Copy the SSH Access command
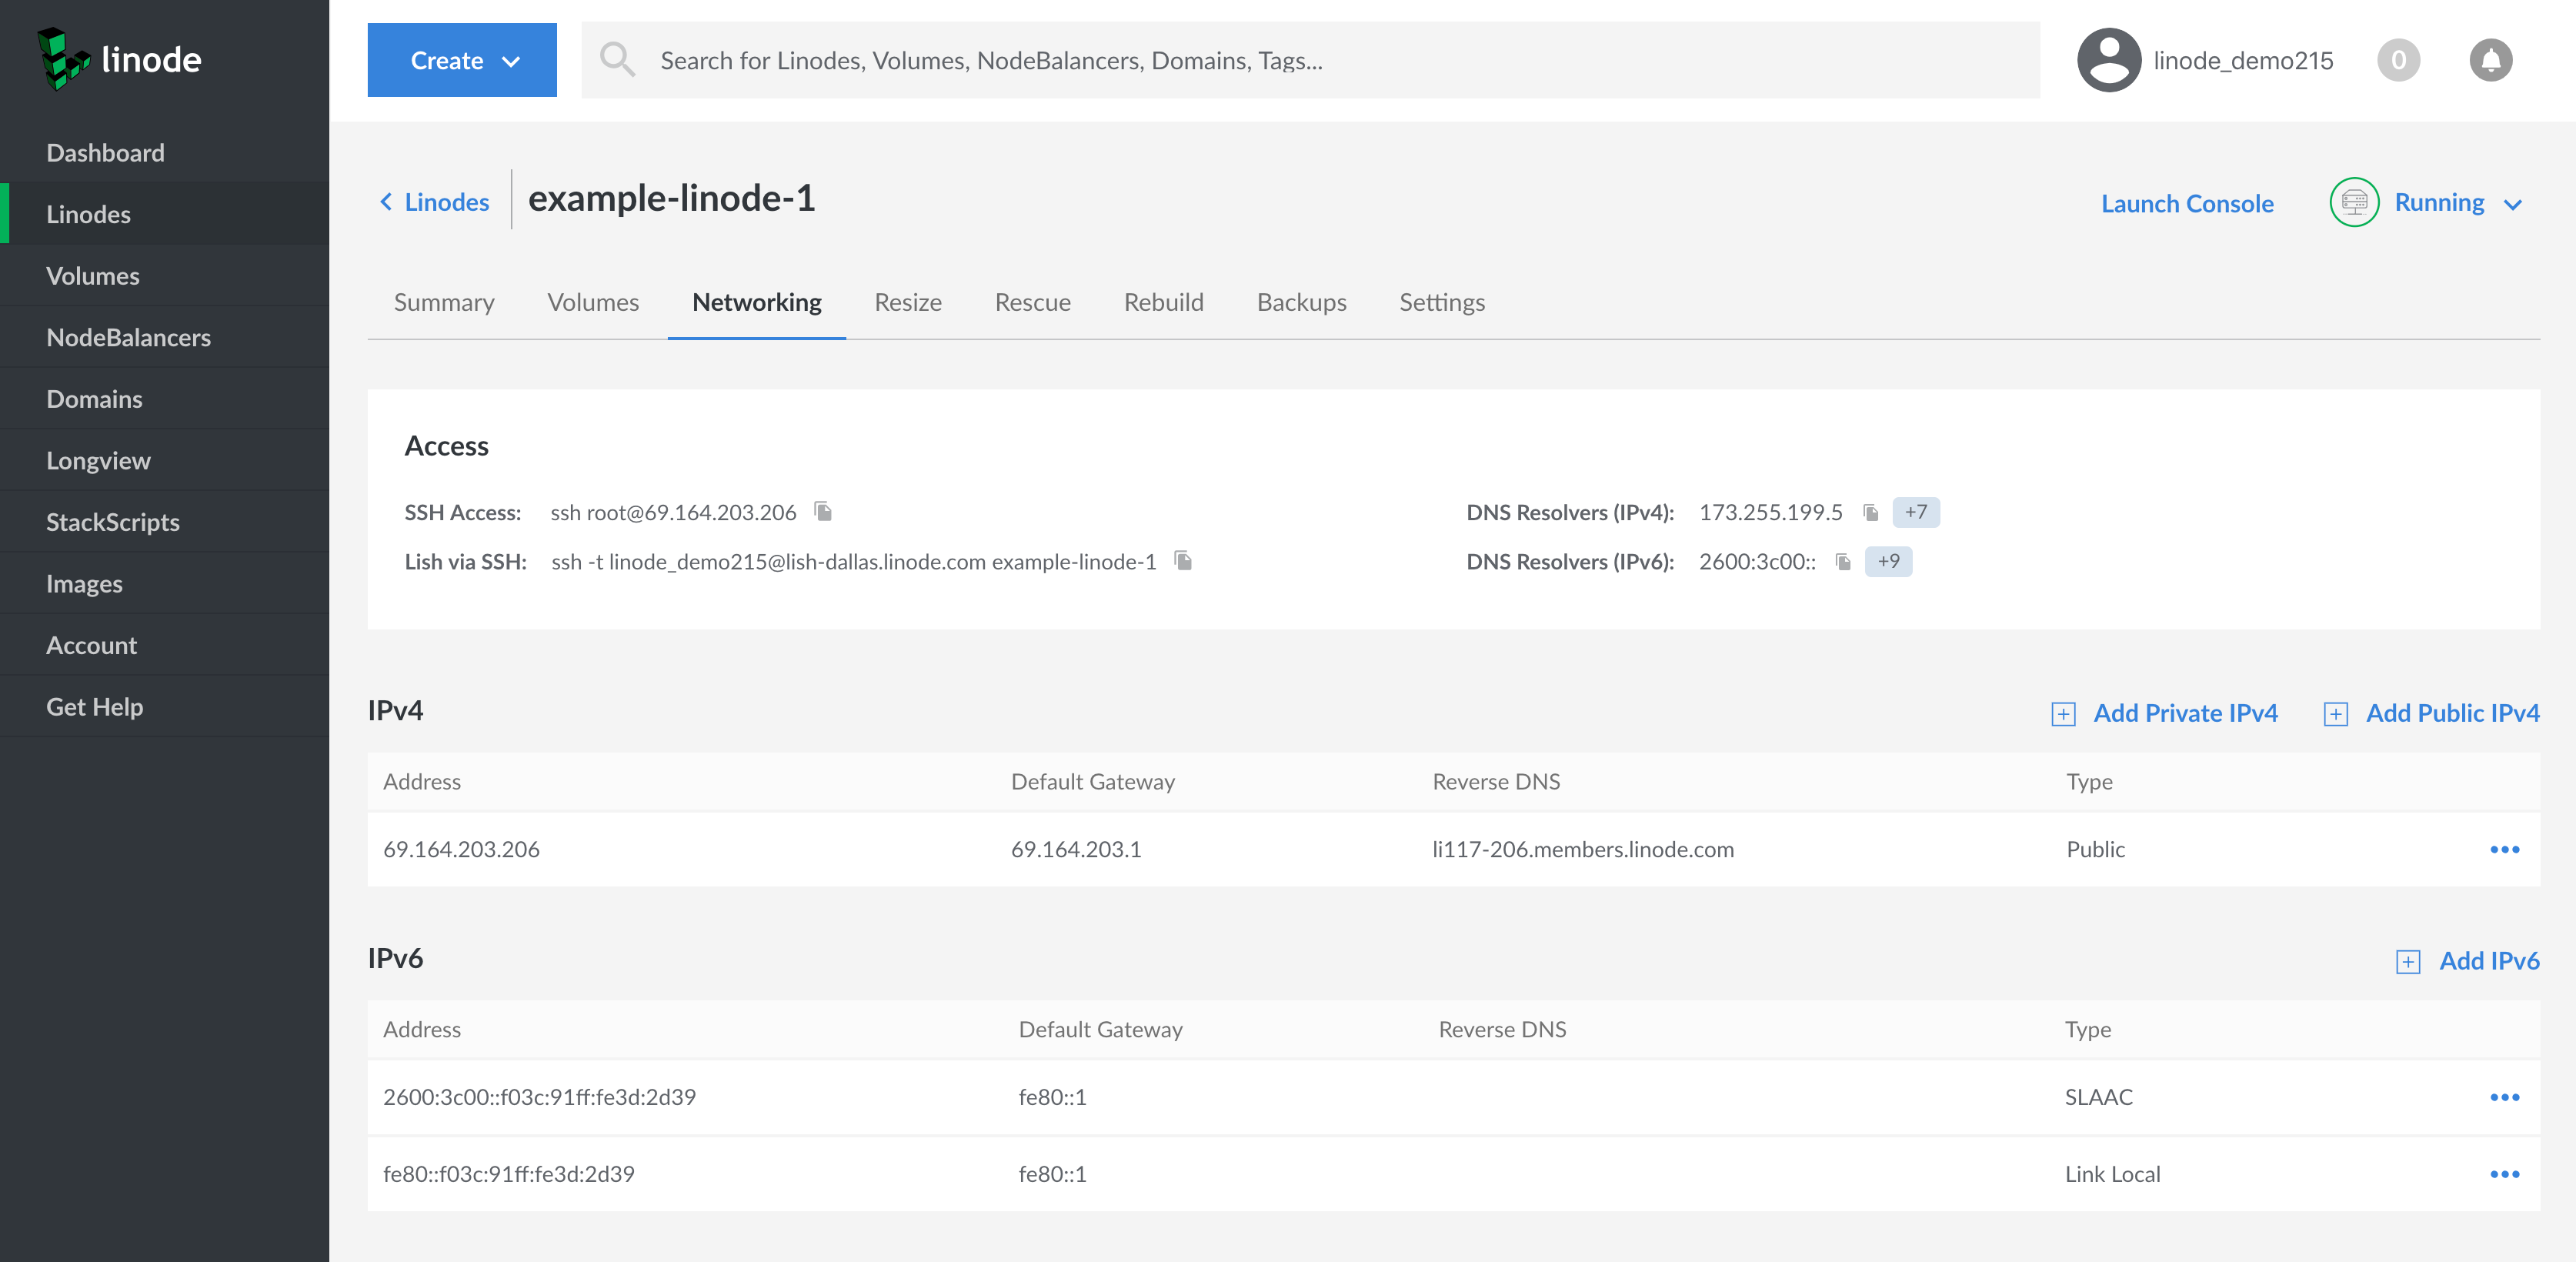Screen dimensions: 2576x1262 [x=823, y=512]
